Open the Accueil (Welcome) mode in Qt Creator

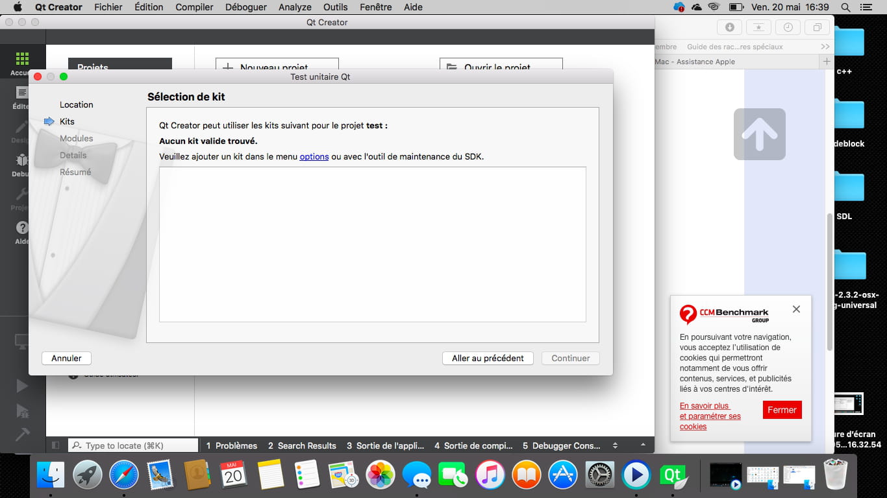click(22, 62)
